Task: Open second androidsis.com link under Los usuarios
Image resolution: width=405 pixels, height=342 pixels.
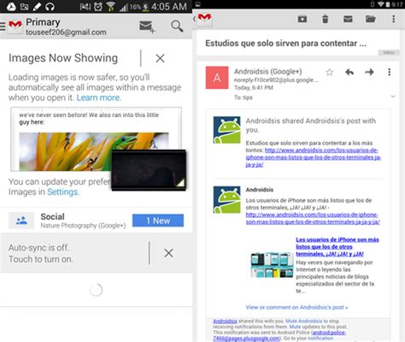Action: 313,218
